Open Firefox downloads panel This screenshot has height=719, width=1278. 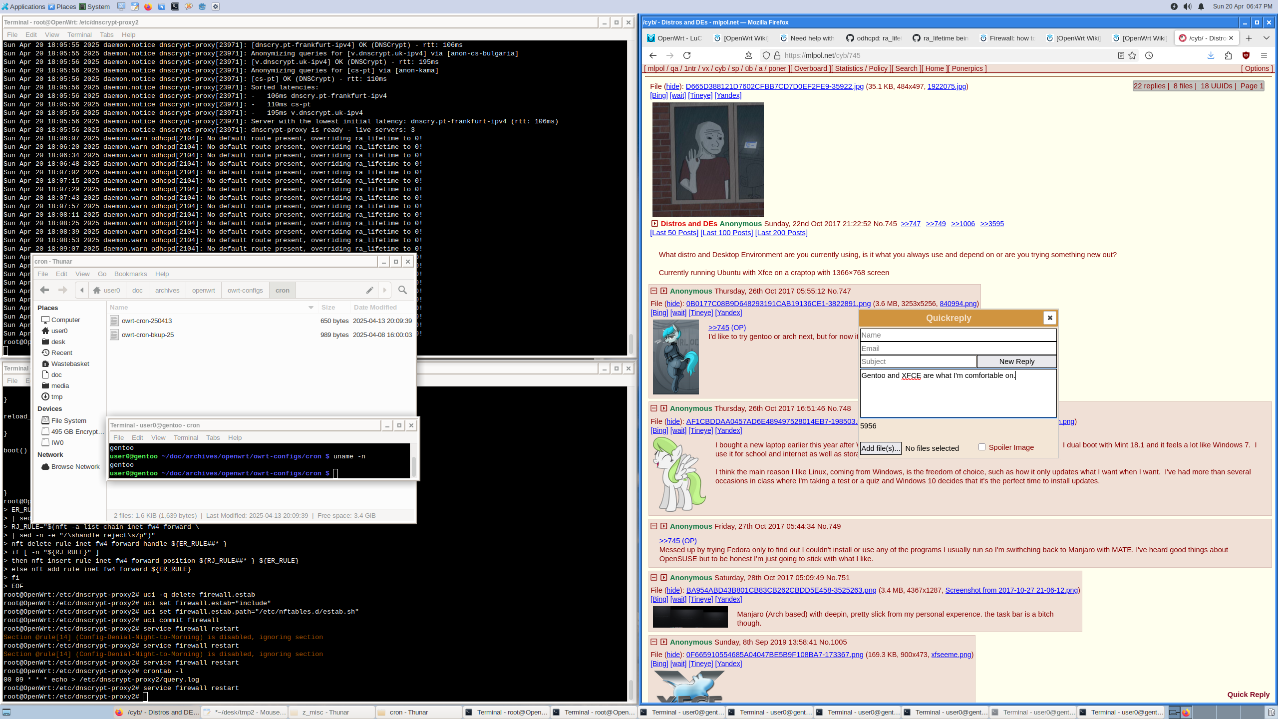[x=1211, y=55]
